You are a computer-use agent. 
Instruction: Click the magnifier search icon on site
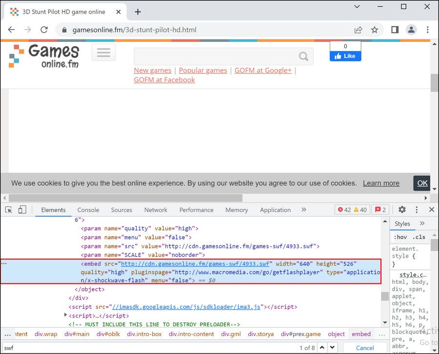303,56
